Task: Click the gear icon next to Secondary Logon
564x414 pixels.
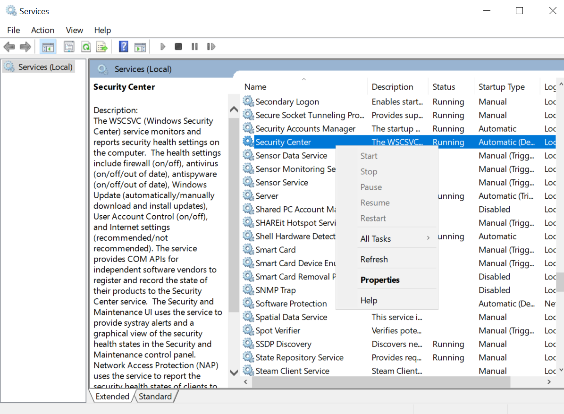Action: (248, 101)
